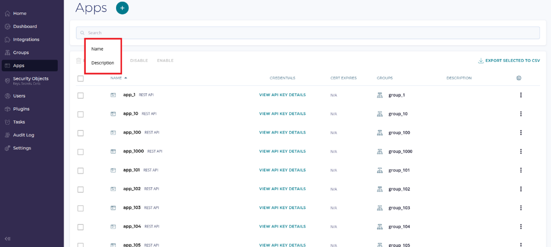
Task: Check the app_1 row checkbox
Action: click(x=81, y=95)
